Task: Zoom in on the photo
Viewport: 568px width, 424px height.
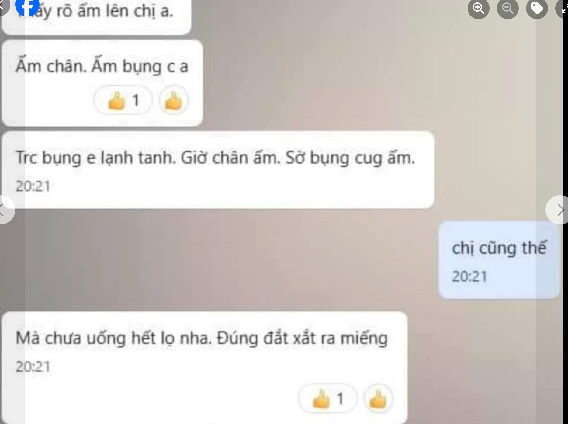Action: [x=478, y=8]
